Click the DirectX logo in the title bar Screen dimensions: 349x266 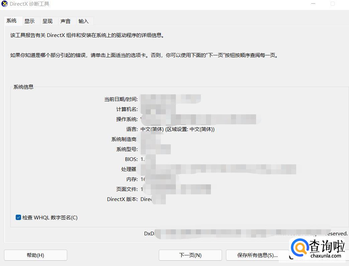click(x=4, y=4)
